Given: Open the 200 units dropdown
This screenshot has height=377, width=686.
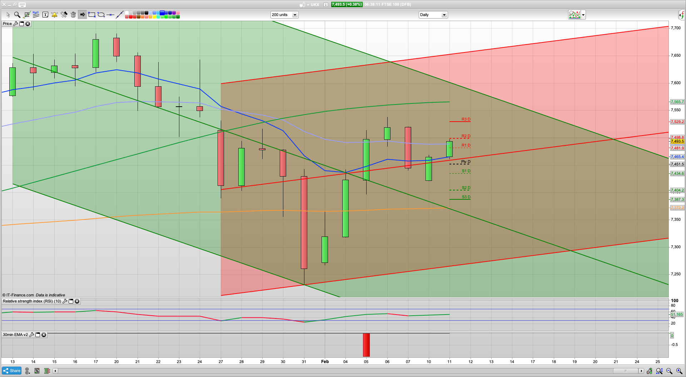Looking at the screenshot, I should (284, 15).
